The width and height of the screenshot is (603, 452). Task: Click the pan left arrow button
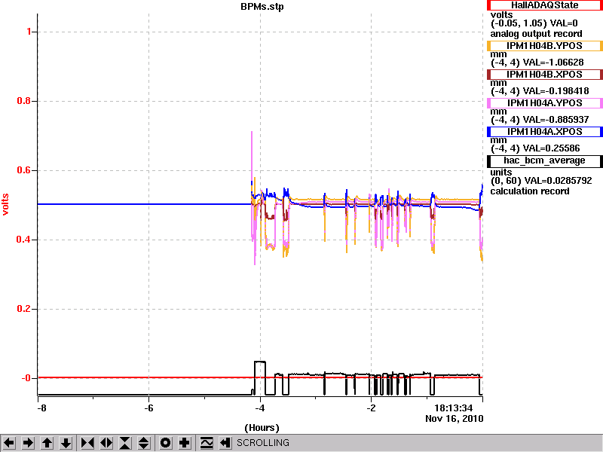click(x=9, y=443)
